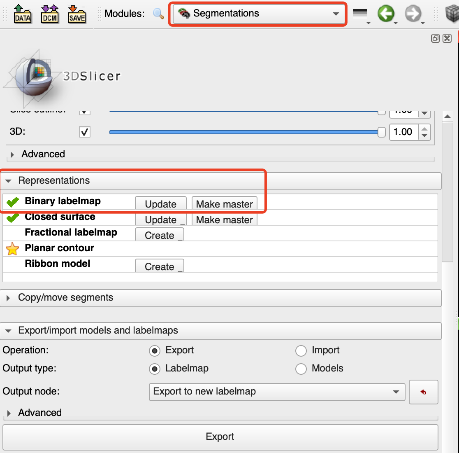Click the green check beside Closed surface
This screenshot has height=453, width=459.
[x=13, y=218]
